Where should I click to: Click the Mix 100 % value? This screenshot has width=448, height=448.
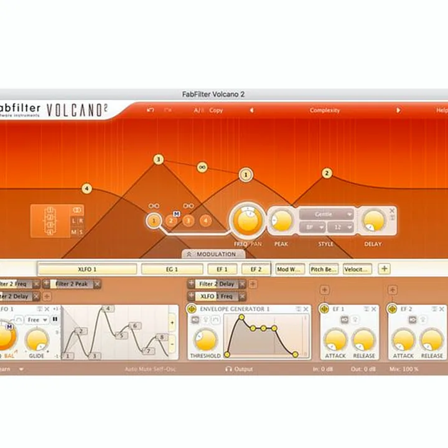(x=404, y=369)
